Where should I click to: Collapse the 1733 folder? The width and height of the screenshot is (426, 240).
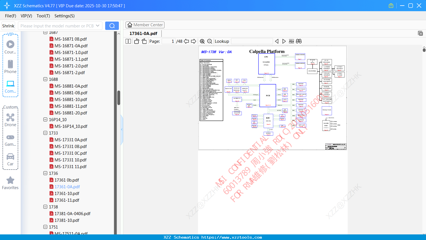coord(45,133)
